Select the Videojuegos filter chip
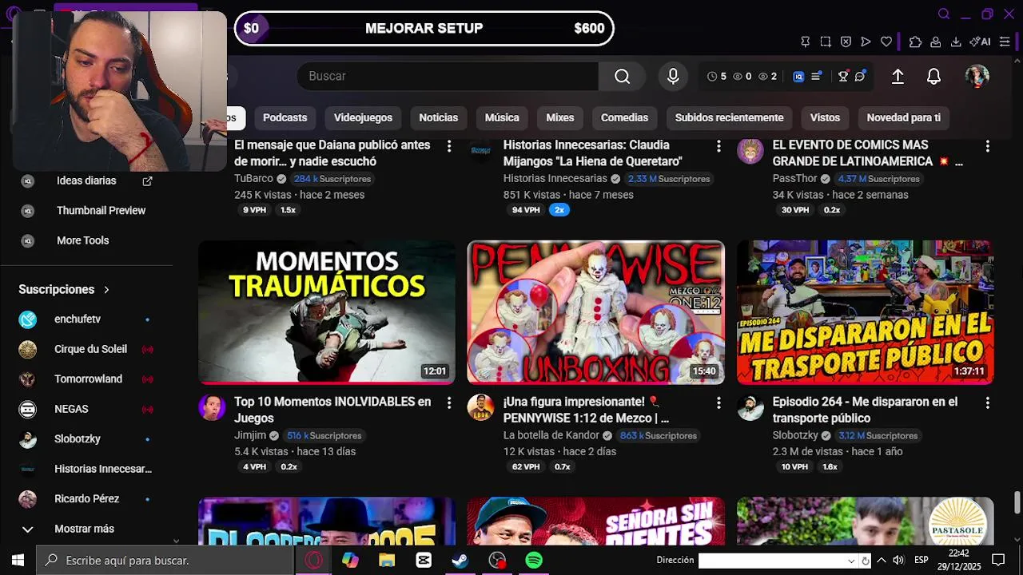 click(x=363, y=117)
